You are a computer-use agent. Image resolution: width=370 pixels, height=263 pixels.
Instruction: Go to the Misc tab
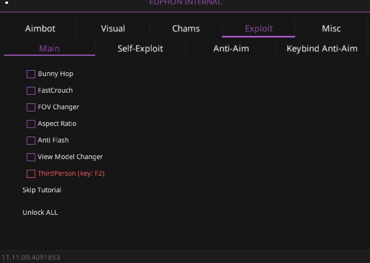[x=331, y=28]
